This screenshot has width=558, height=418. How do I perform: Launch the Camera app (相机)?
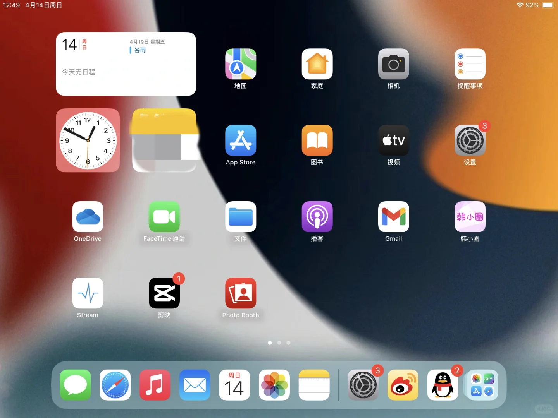[394, 64]
